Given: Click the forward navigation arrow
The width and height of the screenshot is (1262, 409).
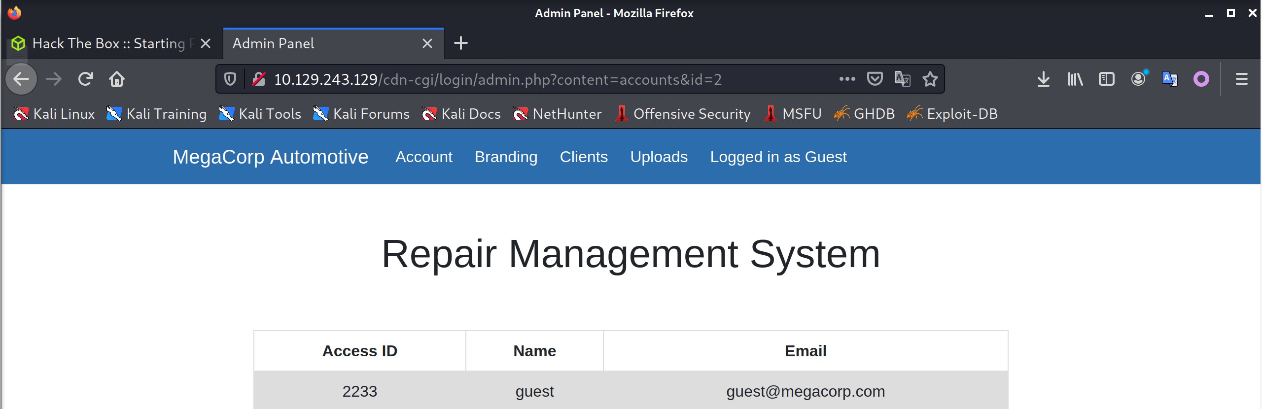Looking at the screenshot, I should click(54, 79).
